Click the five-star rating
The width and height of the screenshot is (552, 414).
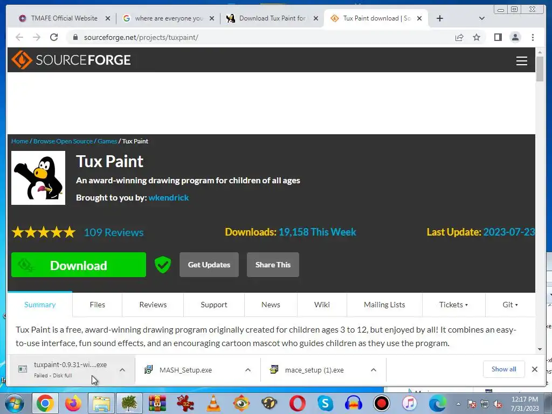click(44, 232)
